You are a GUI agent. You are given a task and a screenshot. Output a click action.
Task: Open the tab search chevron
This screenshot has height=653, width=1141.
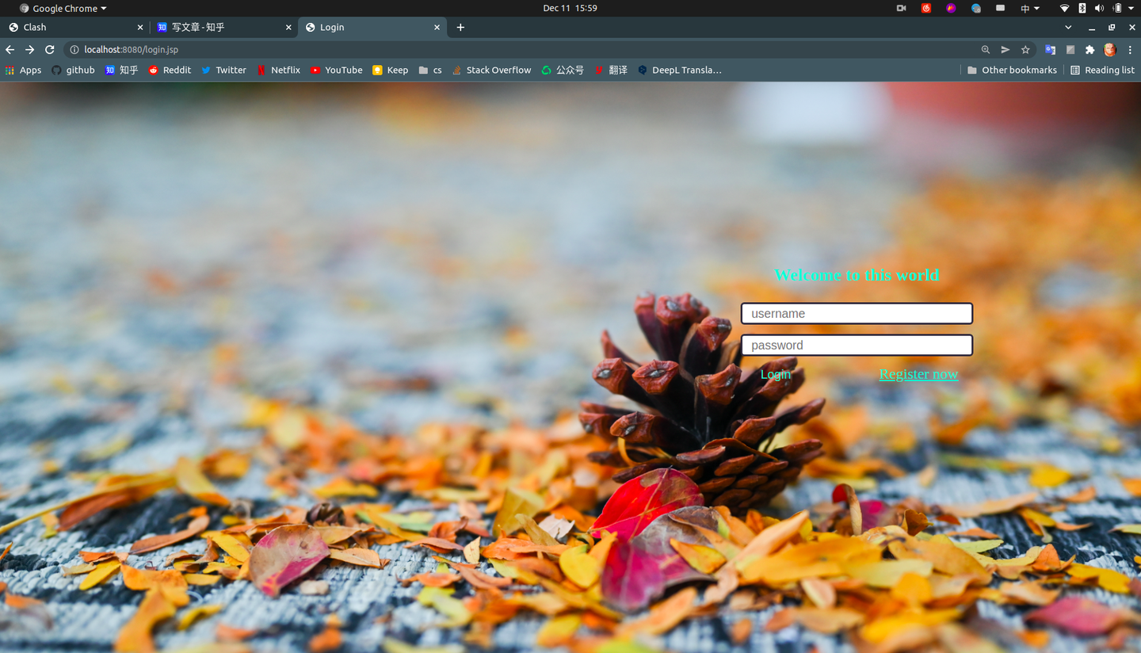coord(1068,27)
